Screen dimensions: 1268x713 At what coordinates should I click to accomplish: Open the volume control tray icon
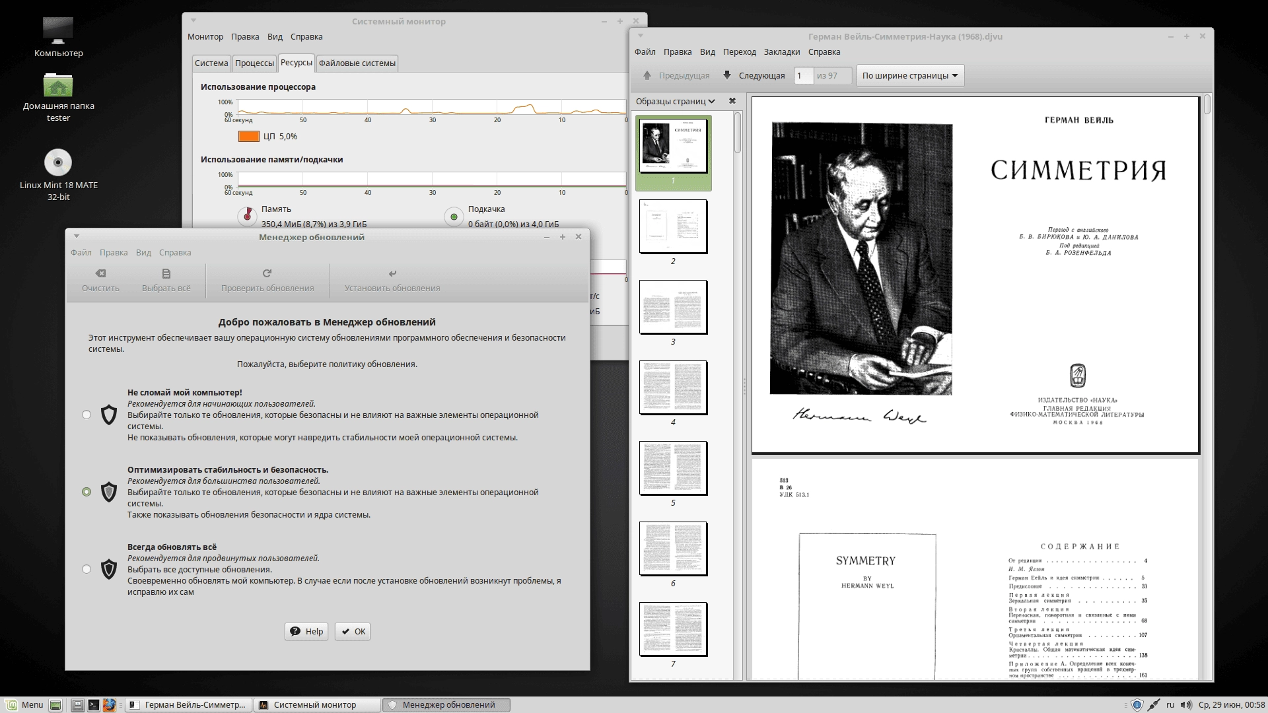[1186, 705]
